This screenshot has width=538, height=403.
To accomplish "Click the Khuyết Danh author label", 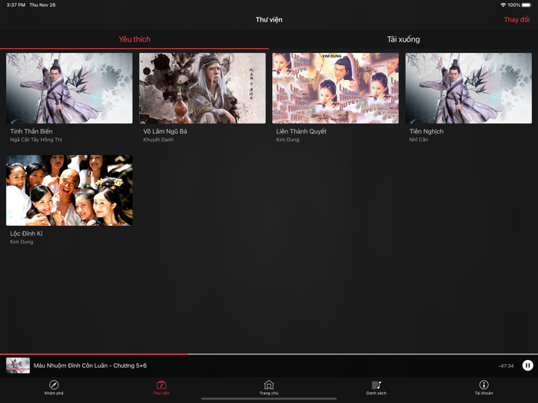I will (158, 140).
